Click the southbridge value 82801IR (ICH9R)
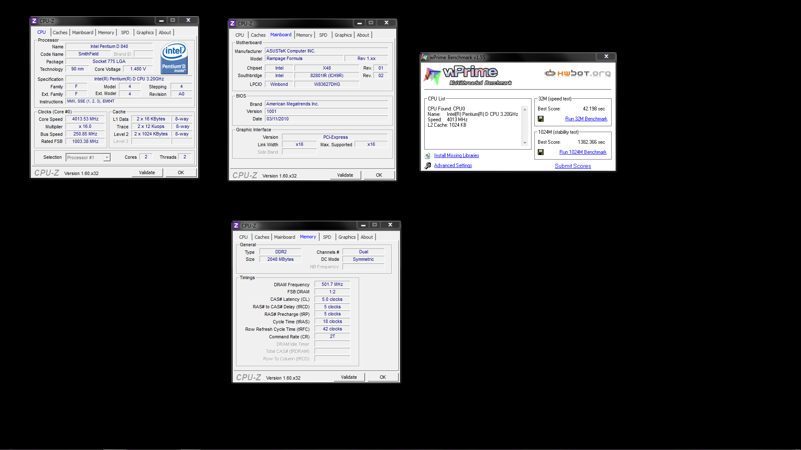This screenshot has height=450, width=801. [327, 76]
